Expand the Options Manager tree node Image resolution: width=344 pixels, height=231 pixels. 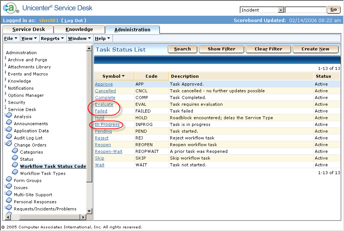click(6, 95)
